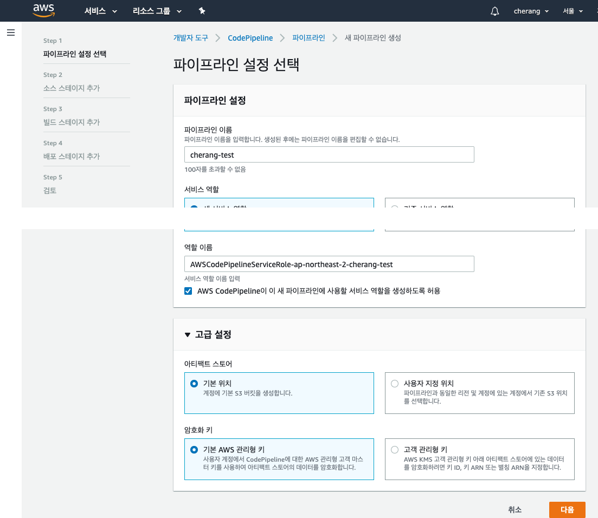
Task: Open the 서비스 dropdown menu
Action: [101, 11]
